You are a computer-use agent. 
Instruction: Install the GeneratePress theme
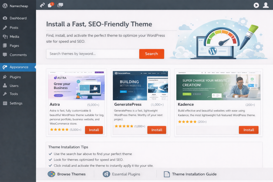coord(157,130)
